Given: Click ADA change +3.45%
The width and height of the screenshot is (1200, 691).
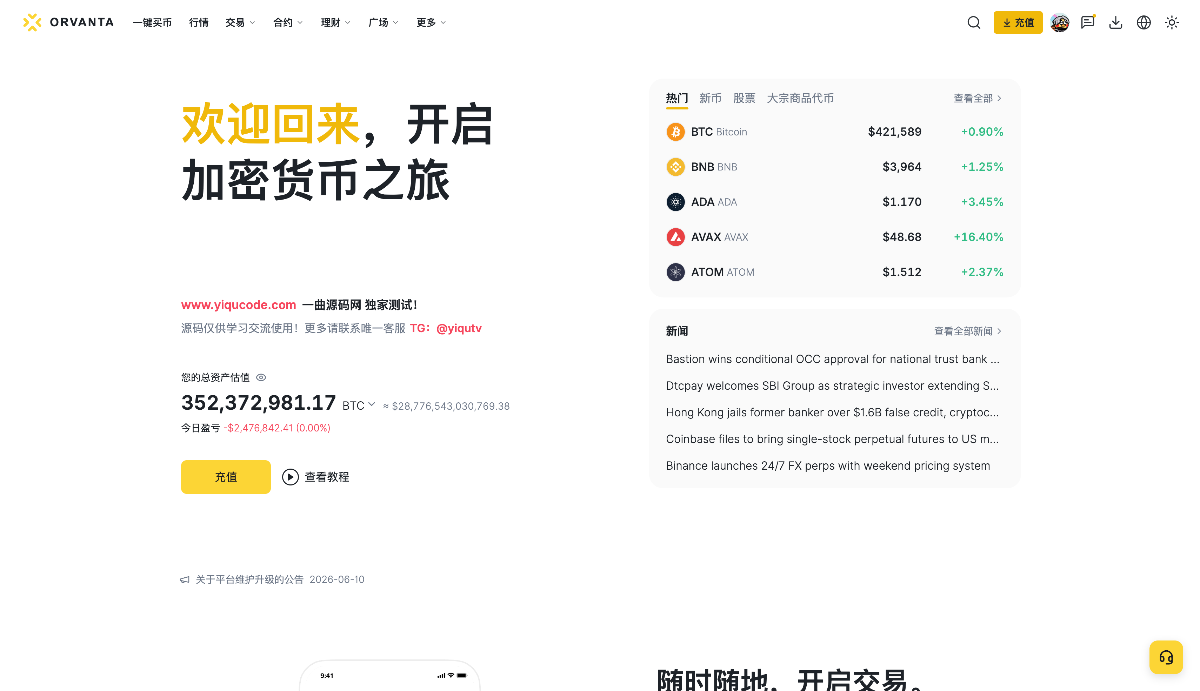Looking at the screenshot, I should tap(982, 202).
